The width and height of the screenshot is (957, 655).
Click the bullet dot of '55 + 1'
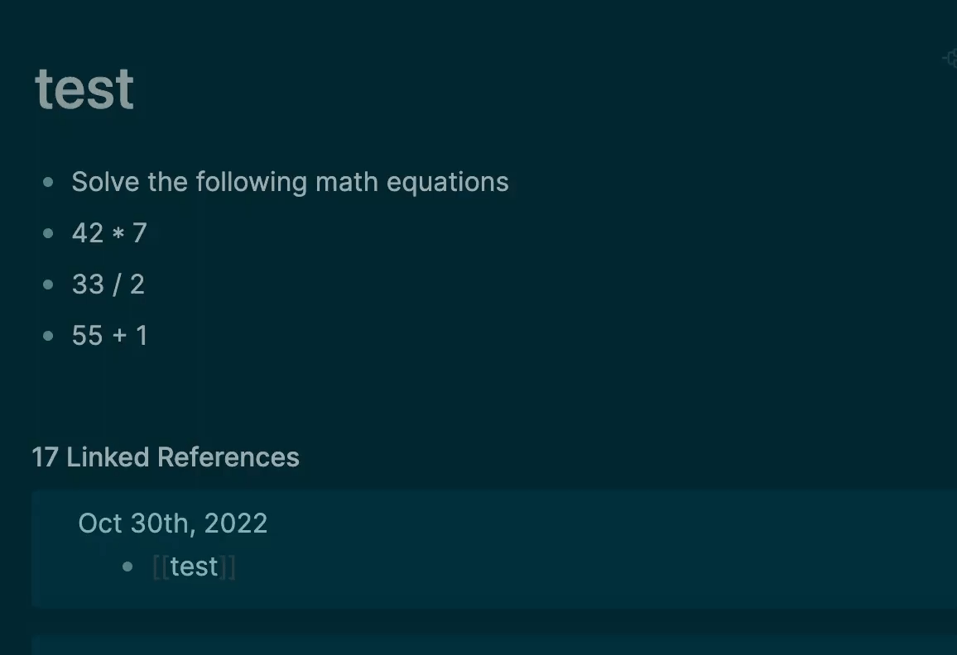pos(48,336)
